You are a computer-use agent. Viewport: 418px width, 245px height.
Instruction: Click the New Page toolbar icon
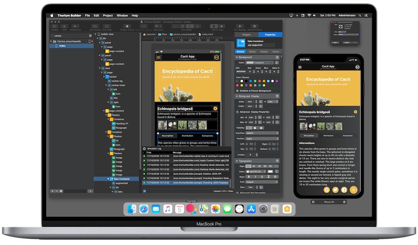coord(107,26)
